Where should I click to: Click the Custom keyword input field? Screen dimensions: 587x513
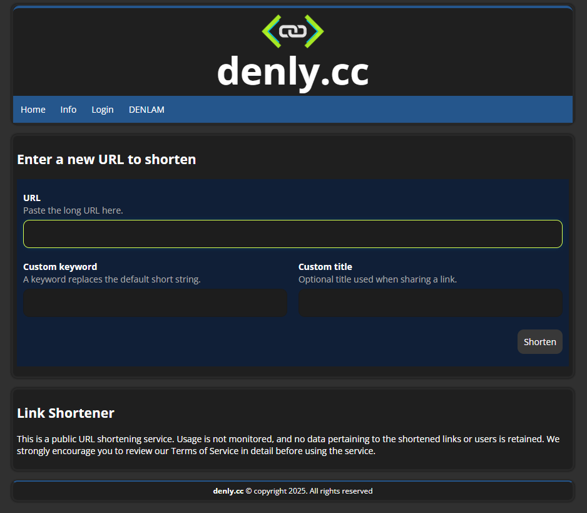[x=155, y=303]
